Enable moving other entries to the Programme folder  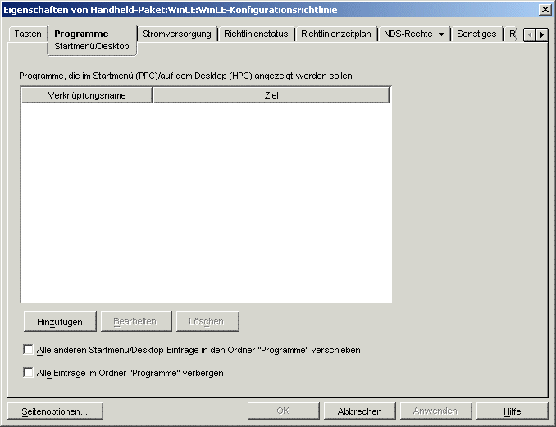pos(28,349)
